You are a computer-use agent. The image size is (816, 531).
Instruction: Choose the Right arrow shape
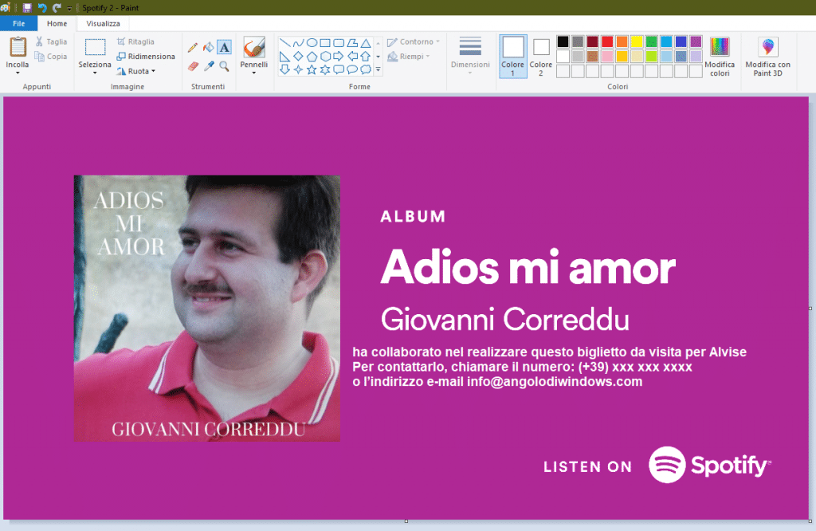[339, 57]
